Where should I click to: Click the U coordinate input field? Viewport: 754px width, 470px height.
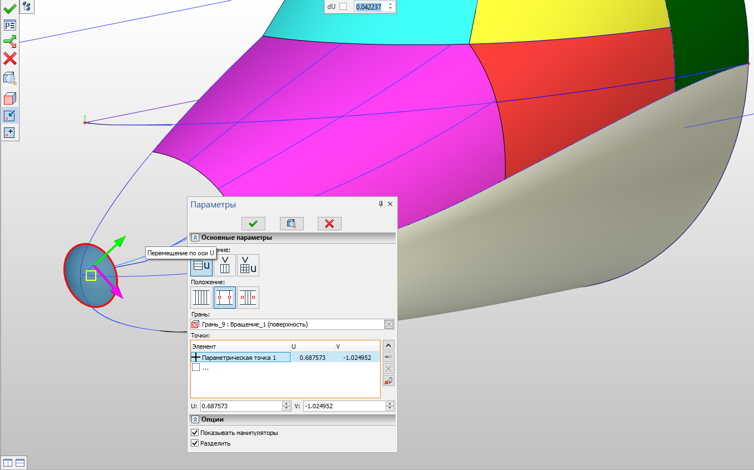(241, 406)
